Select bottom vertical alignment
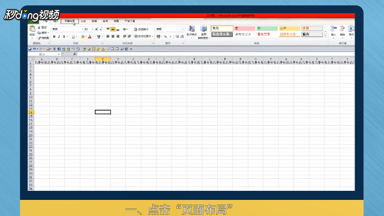Viewport: 384px width, 216px height. 118,29
